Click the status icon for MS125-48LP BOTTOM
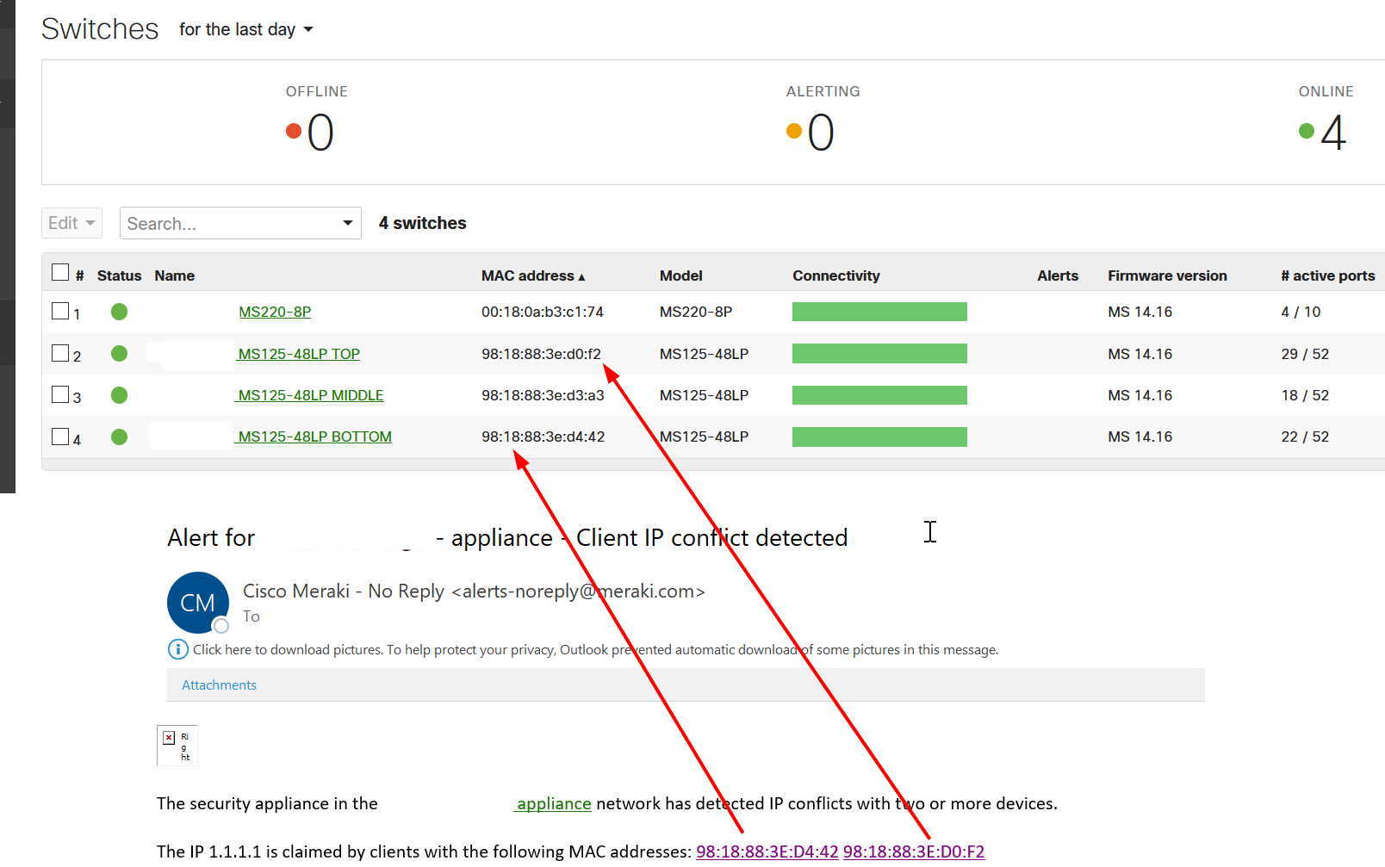 (x=119, y=437)
